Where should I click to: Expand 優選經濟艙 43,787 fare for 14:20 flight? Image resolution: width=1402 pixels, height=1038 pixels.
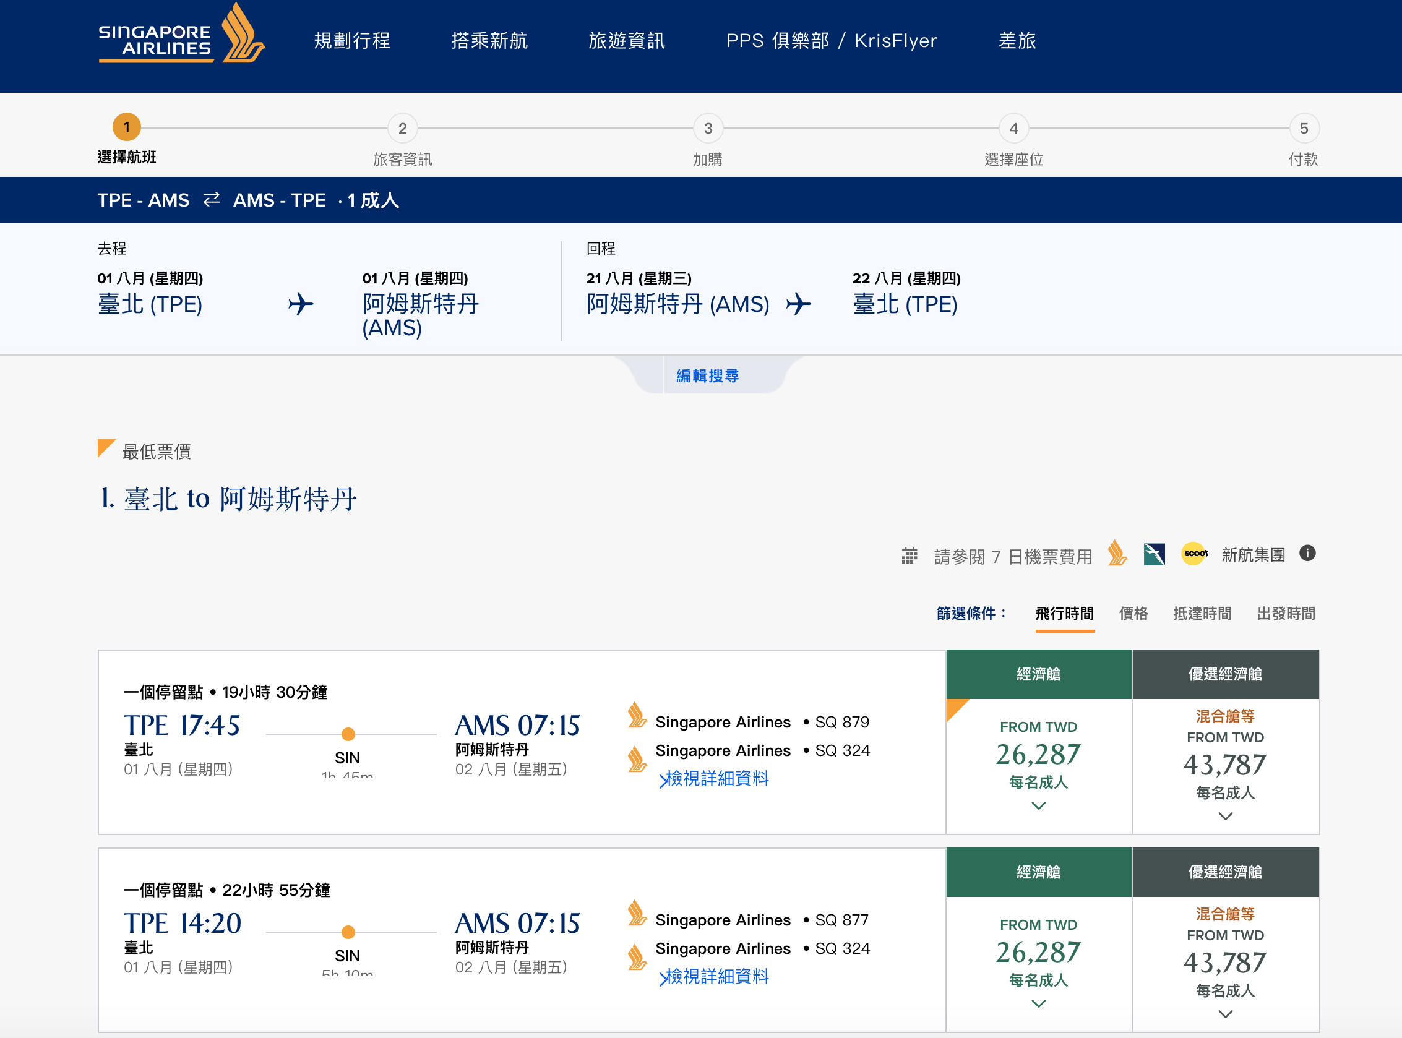point(1226,1014)
